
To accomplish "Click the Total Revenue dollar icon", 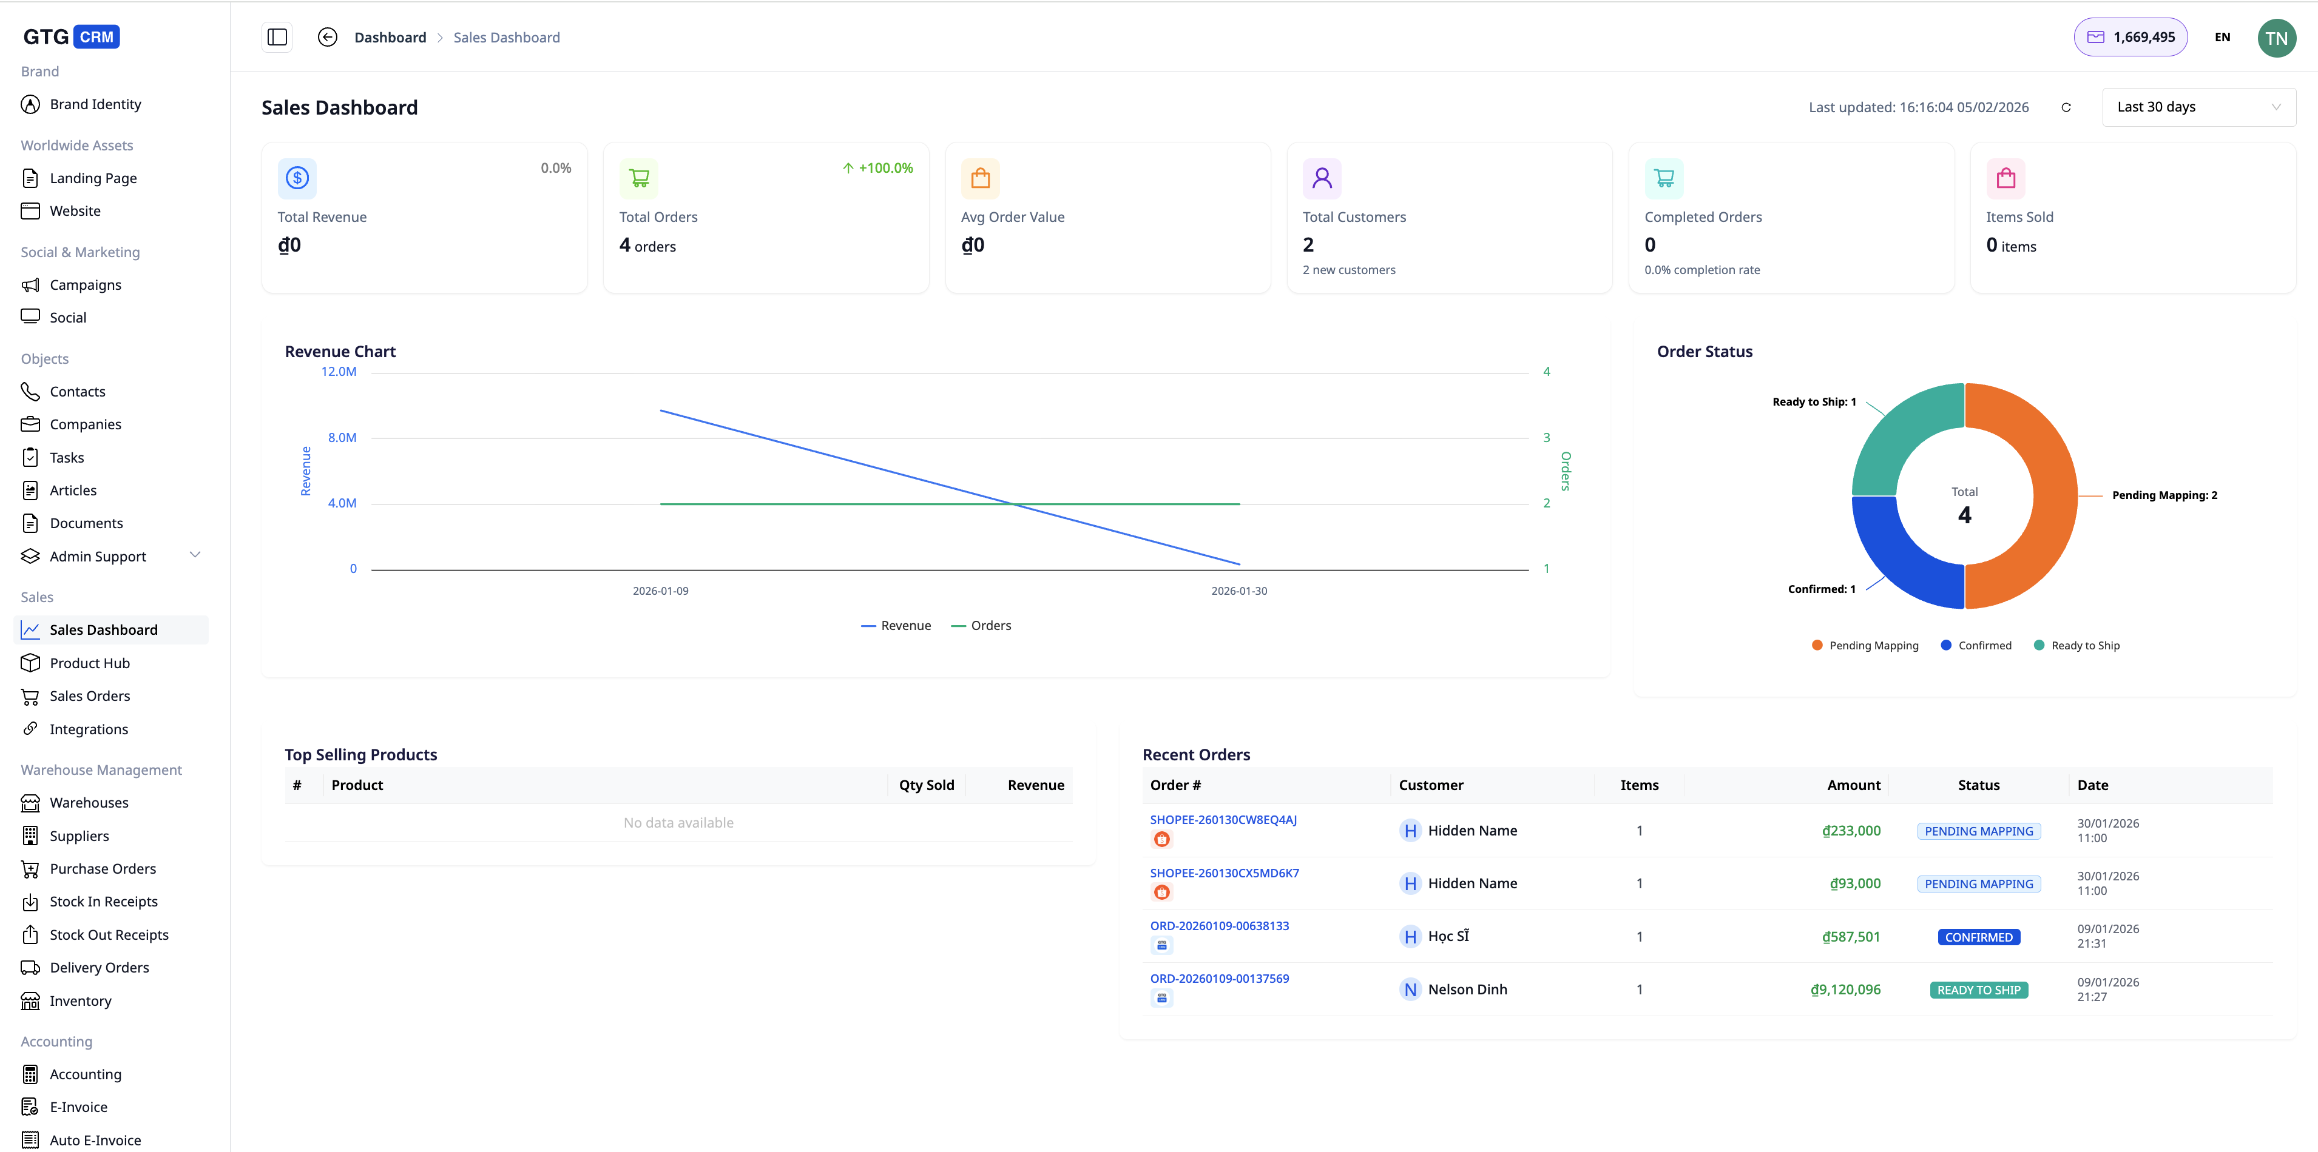I will pyautogui.click(x=297, y=178).
